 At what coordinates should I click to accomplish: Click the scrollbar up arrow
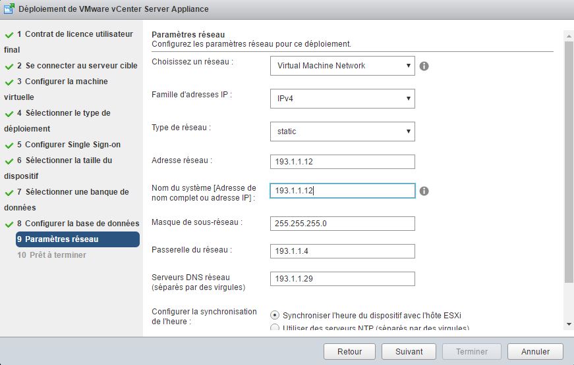pos(569,36)
